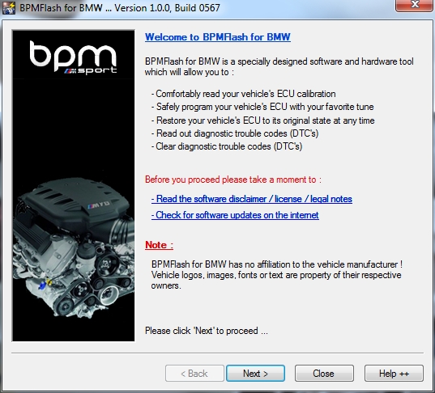Click the bpm sport logo
Viewport: 435px width, 393px height.
pyautogui.click(x=73, y=57)
